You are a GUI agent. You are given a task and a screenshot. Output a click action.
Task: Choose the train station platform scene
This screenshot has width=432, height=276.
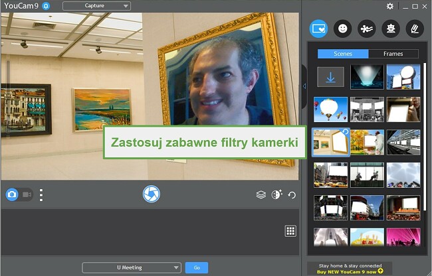coord(403,142)
